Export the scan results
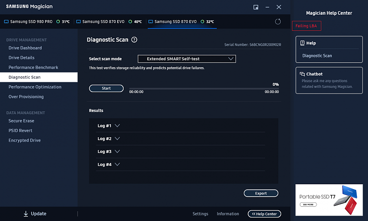The width and height of the screenshot is (368, 221). pos(261,194)
